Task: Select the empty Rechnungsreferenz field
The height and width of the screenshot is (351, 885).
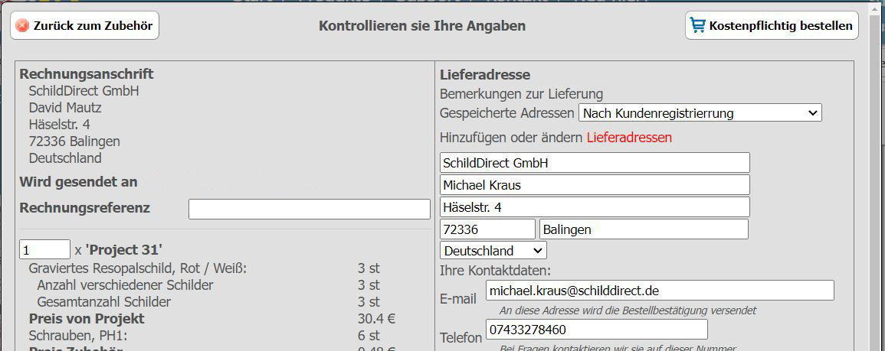Action: (x=309, y=209)
